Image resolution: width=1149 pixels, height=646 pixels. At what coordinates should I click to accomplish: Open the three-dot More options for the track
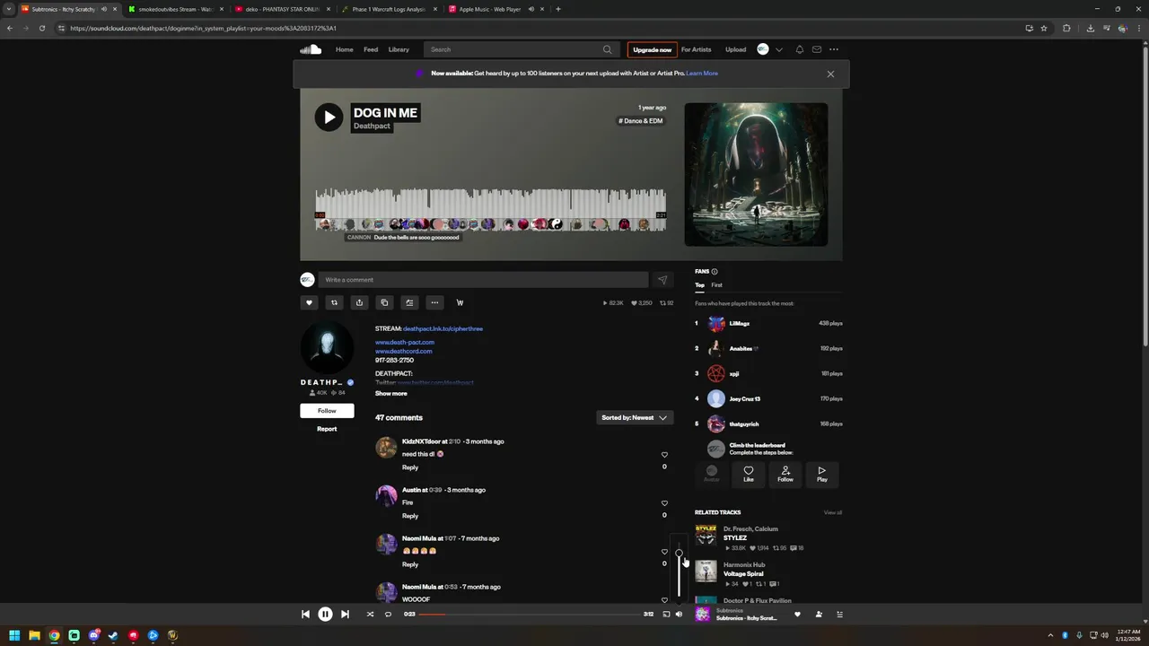click(434, 302)
